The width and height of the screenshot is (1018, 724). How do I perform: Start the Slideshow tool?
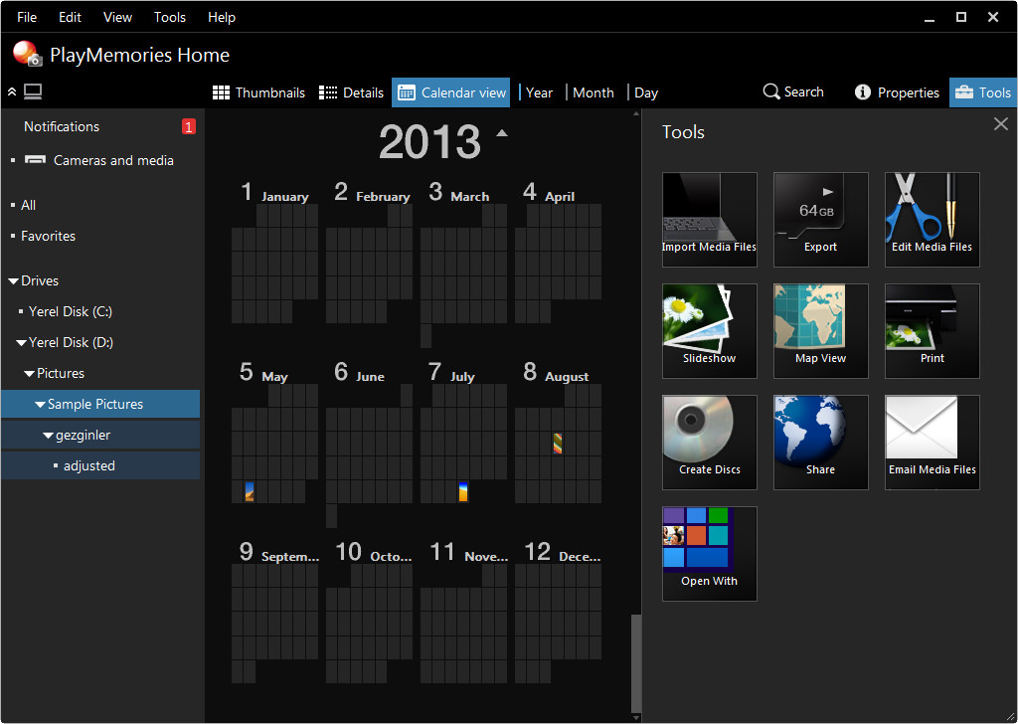pos(710,331)
